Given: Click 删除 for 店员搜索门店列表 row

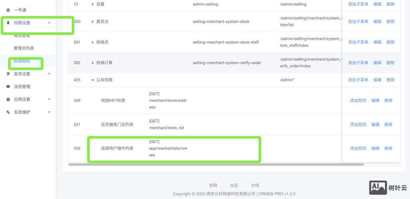Looking at the screenshot, I should [x=388, y=125].
